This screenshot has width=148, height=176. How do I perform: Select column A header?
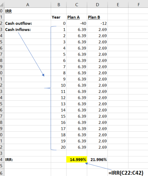[27, 5]
